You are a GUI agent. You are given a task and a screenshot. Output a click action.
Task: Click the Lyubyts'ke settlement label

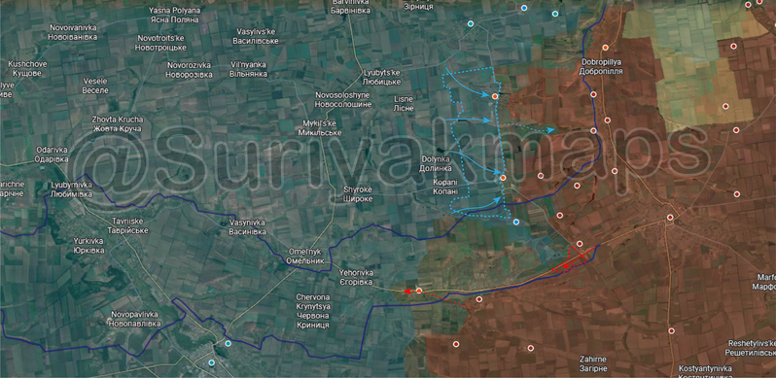(381, 77)
